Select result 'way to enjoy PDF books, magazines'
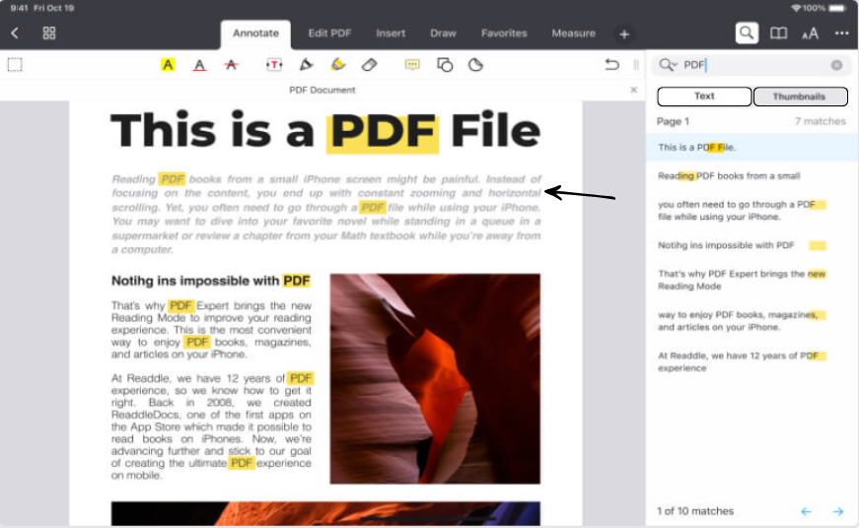This screenshot has width=859, height=528. [x=752, y=320]
